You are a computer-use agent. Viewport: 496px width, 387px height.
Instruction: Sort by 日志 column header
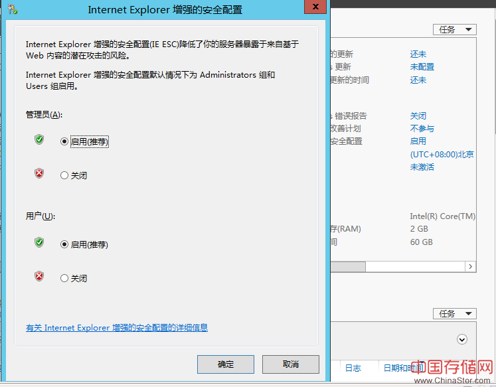(353, 368)
